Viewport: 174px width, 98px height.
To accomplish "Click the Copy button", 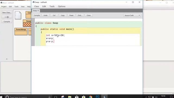I will (x=63, y=15).
